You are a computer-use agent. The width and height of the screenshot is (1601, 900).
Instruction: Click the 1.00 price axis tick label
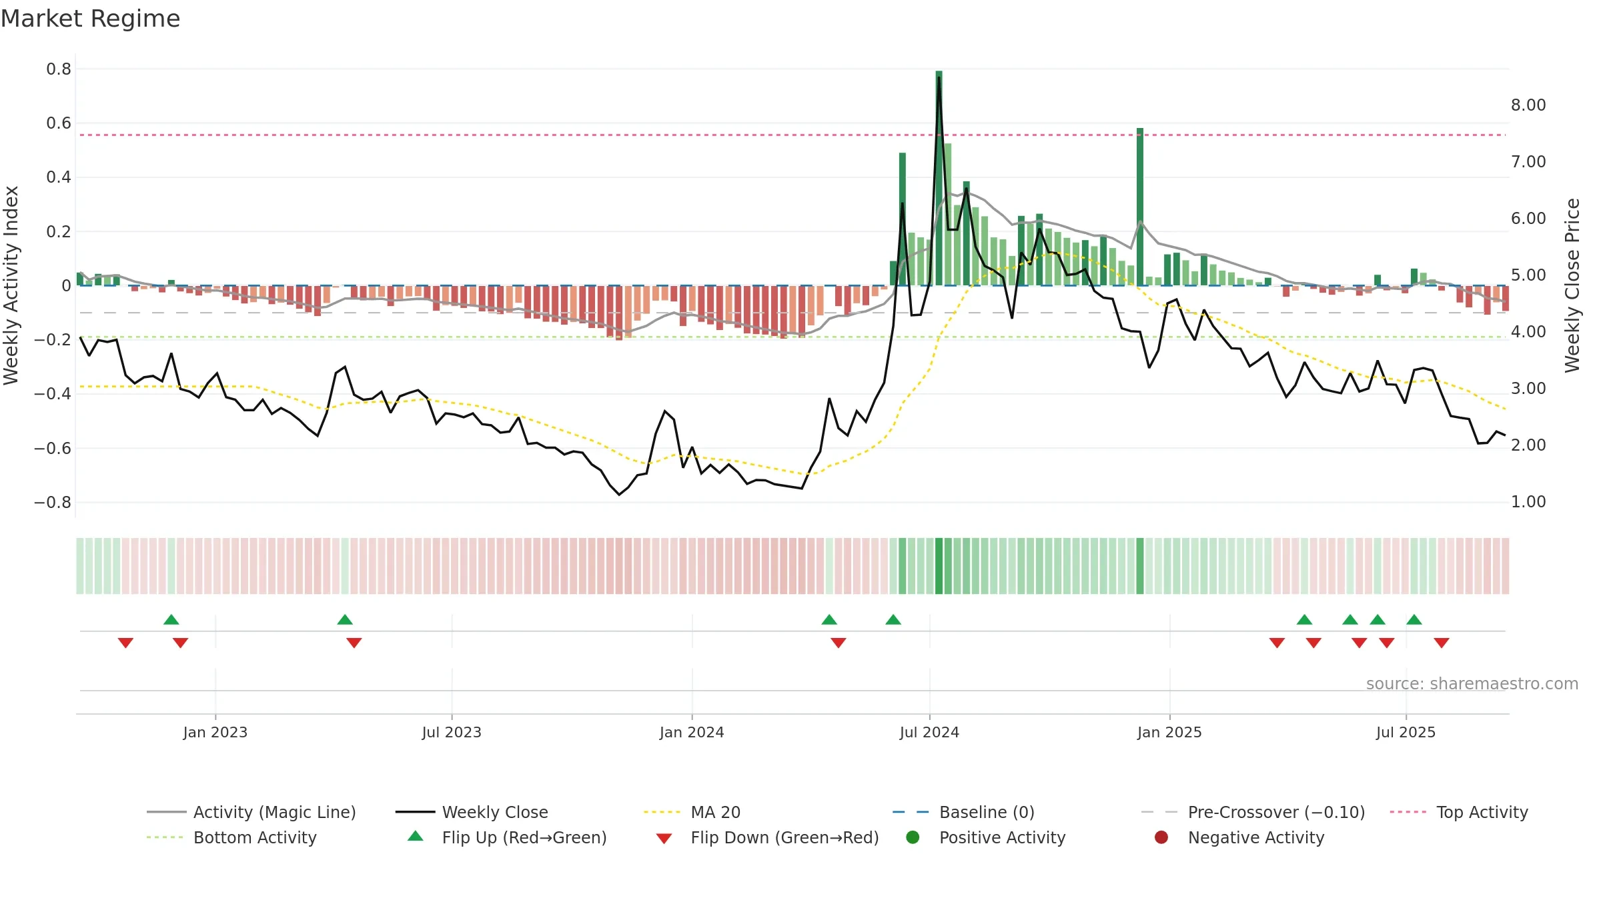(1528, 501)
